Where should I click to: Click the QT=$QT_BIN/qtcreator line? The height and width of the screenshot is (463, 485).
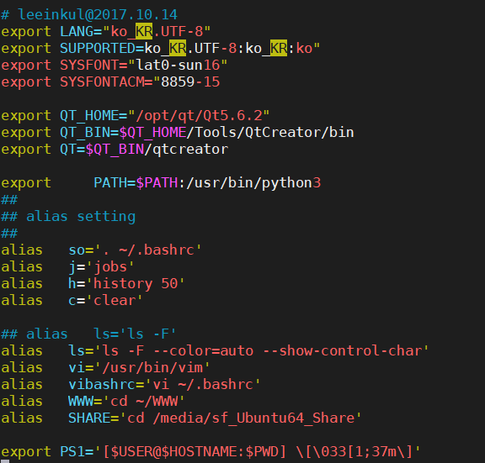(x=115, y=150)
